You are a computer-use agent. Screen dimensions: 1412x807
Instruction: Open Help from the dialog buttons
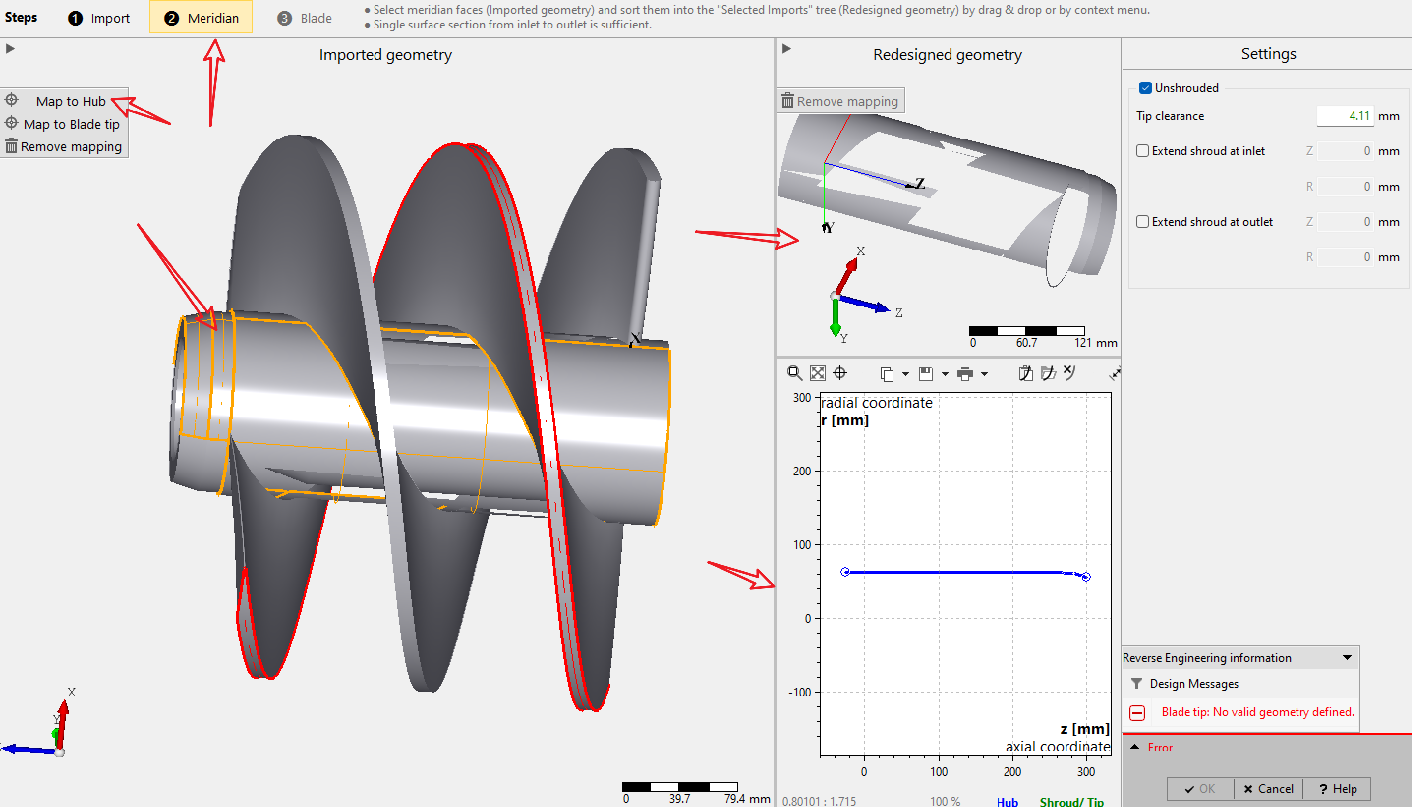tap(1337, 788)
